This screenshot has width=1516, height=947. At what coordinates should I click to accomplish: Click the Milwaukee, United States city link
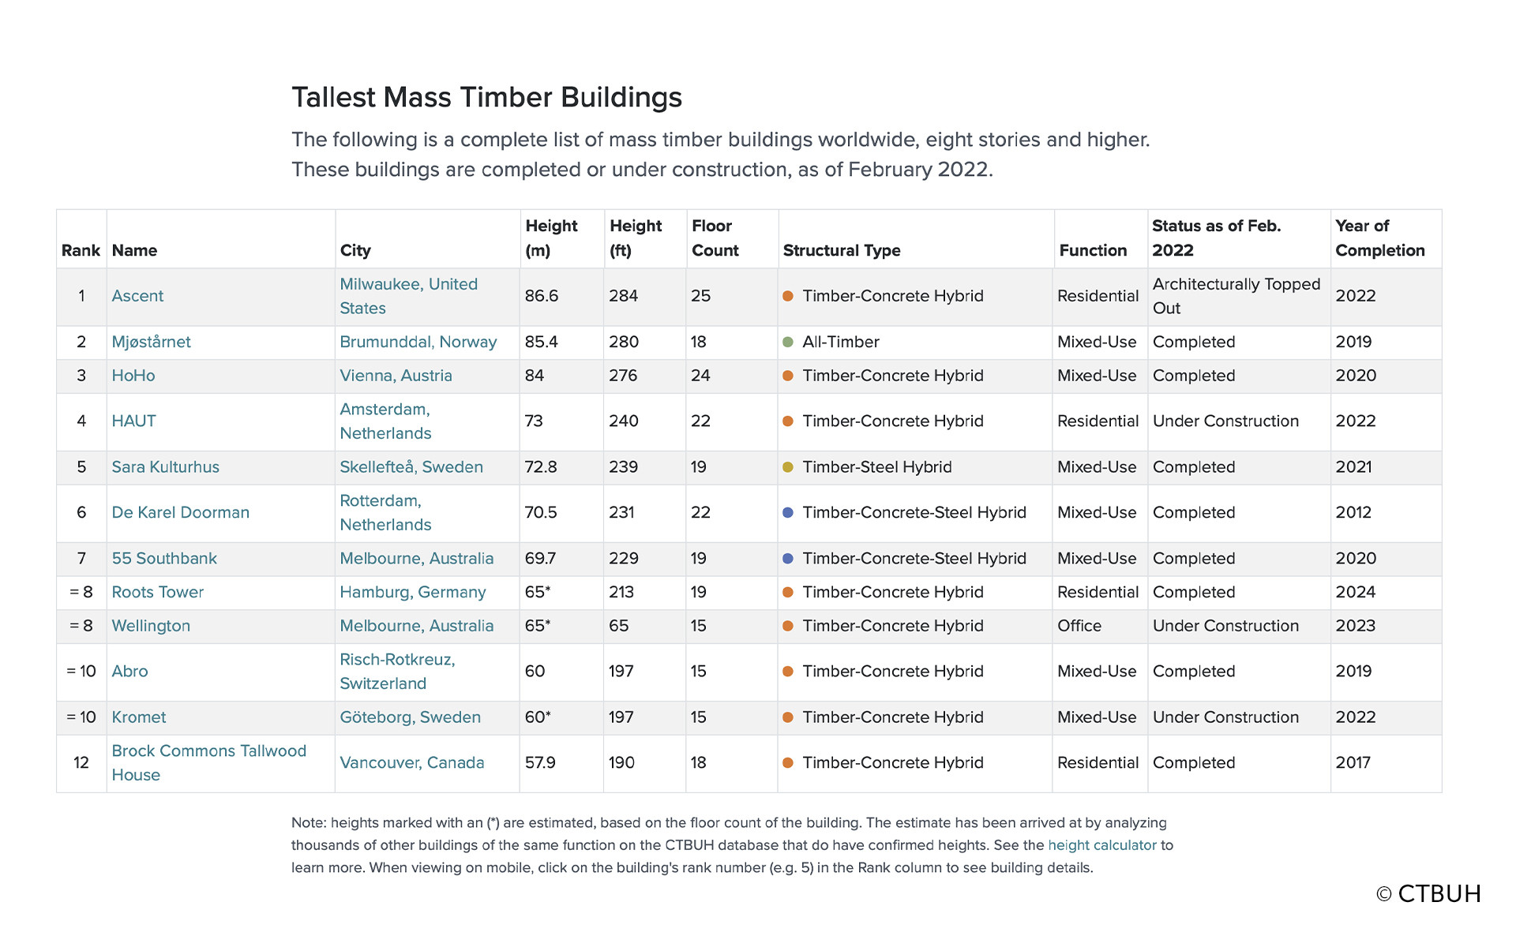point(408,296)
